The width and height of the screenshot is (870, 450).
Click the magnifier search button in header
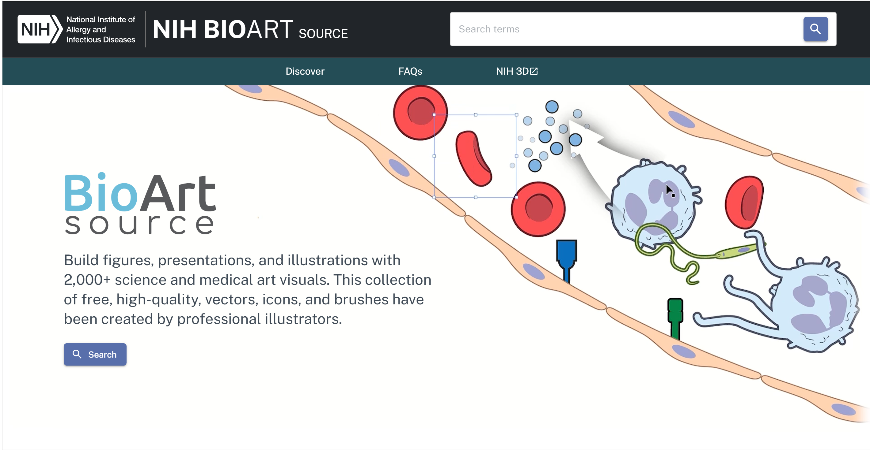coord(815,29)
